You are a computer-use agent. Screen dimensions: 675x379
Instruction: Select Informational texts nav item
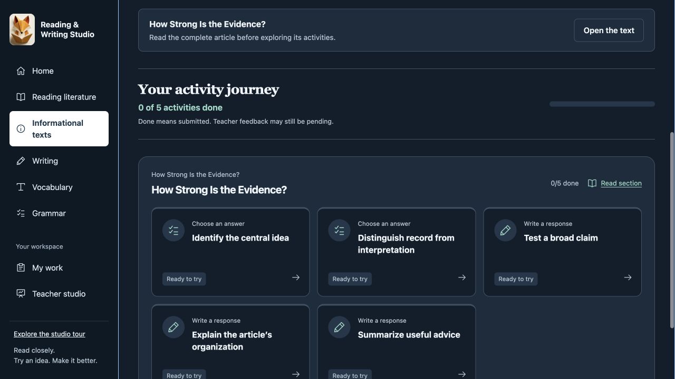59,128
